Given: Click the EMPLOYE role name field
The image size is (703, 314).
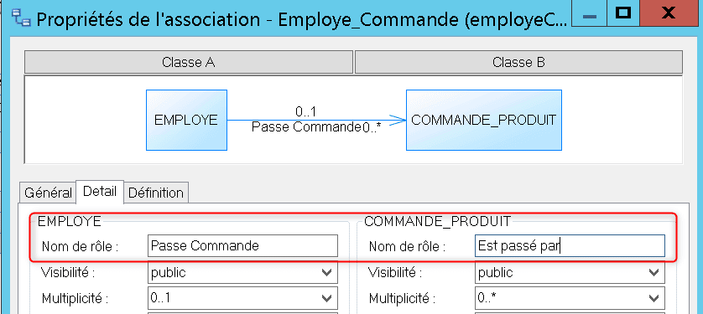Looking at the screenshot, I should click(x=242, y=245).
